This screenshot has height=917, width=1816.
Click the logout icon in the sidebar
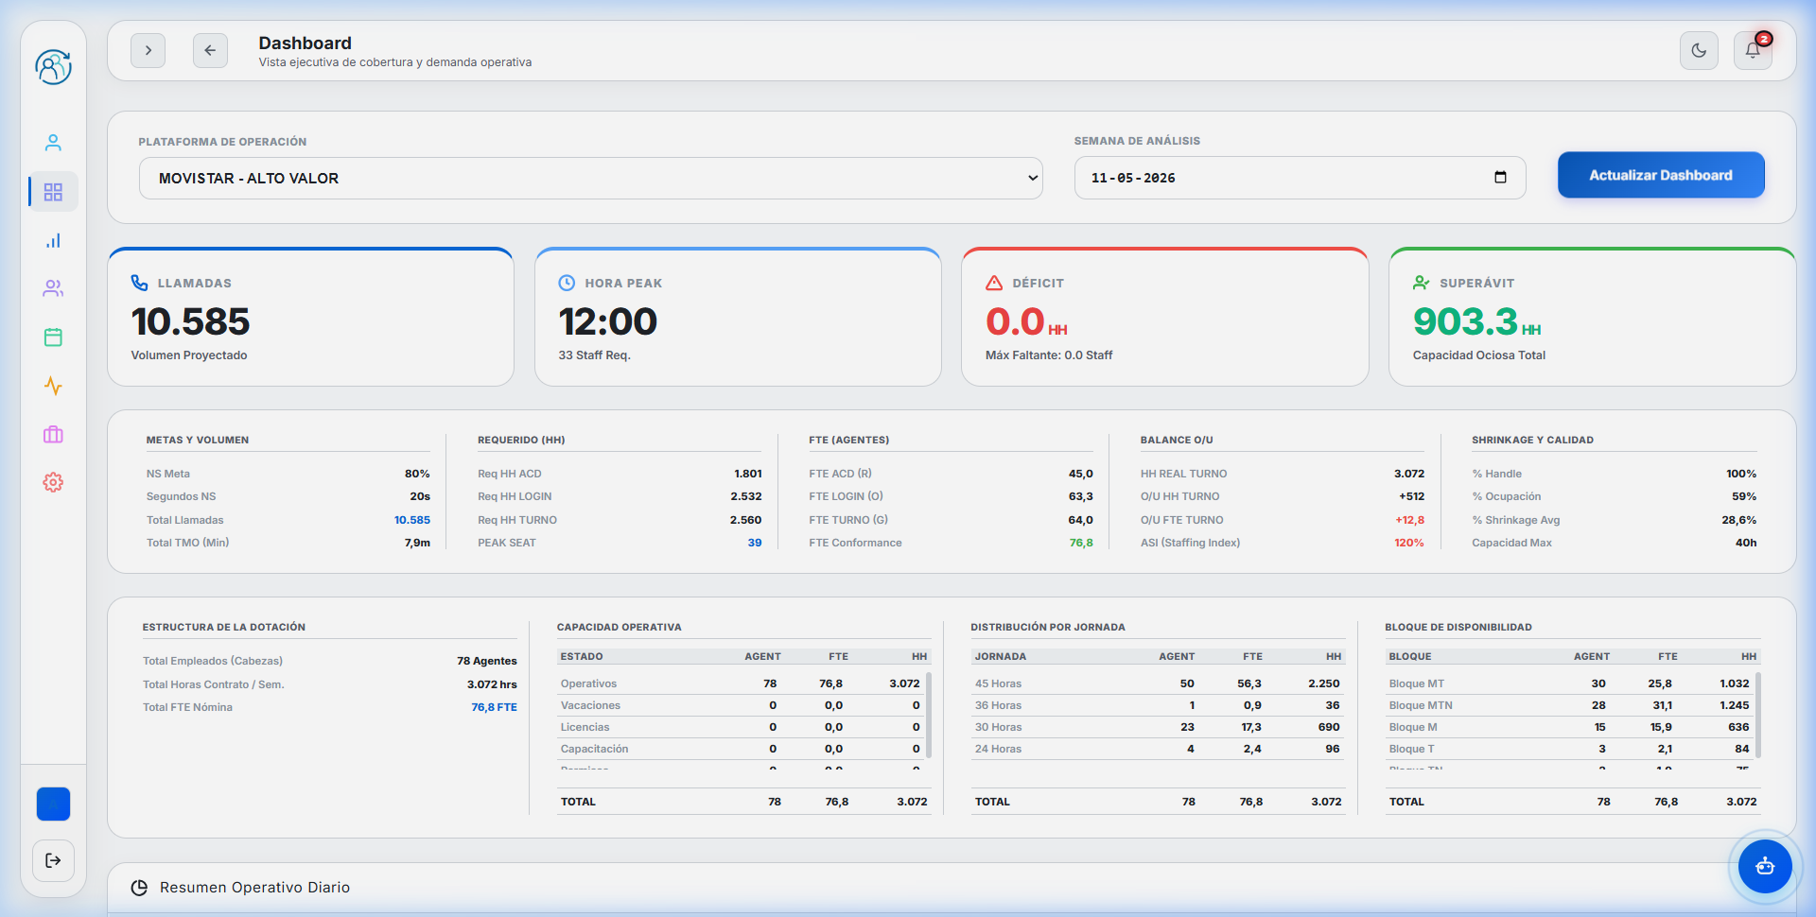53,860
